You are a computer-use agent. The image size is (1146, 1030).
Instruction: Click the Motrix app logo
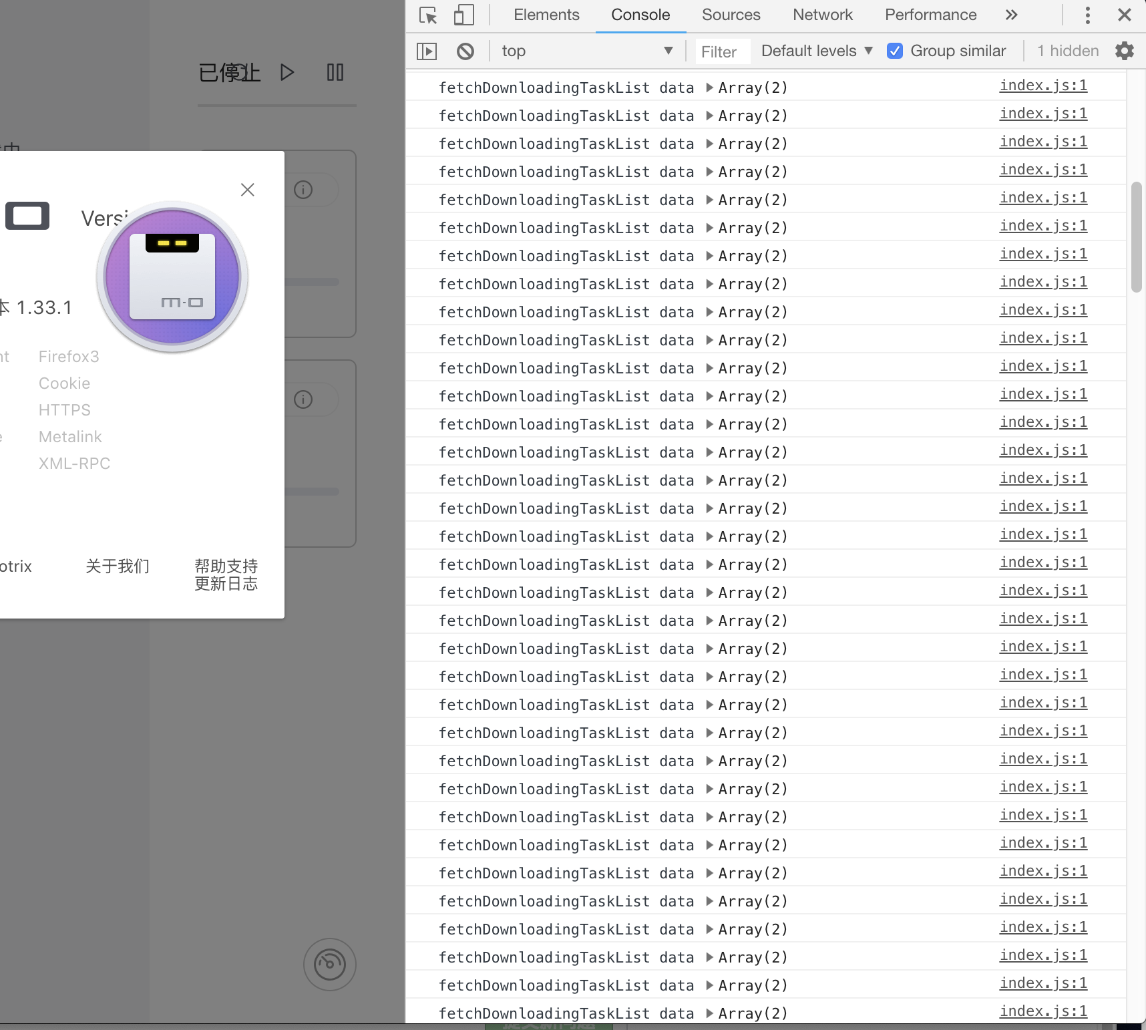point(172,277)
